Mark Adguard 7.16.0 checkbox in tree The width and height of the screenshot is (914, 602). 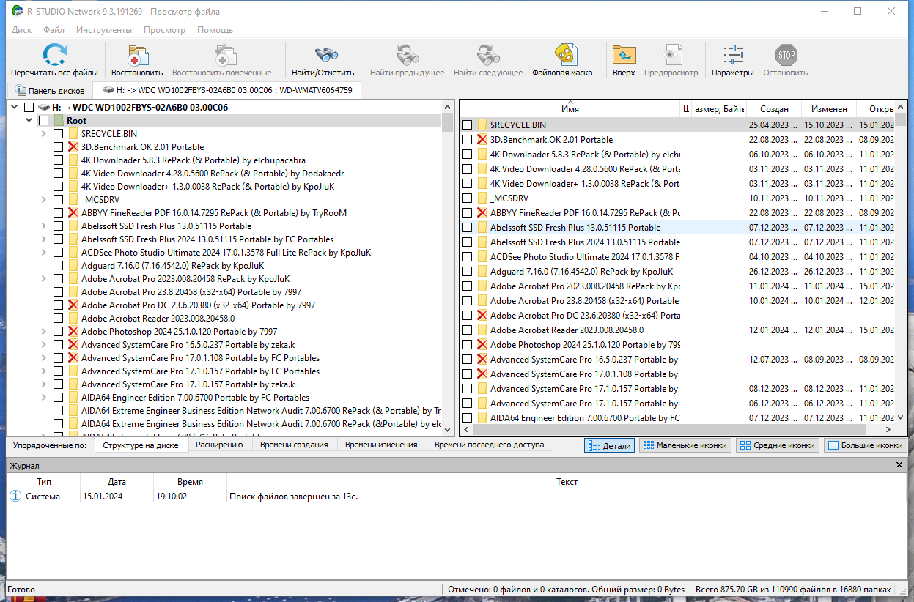59,266
